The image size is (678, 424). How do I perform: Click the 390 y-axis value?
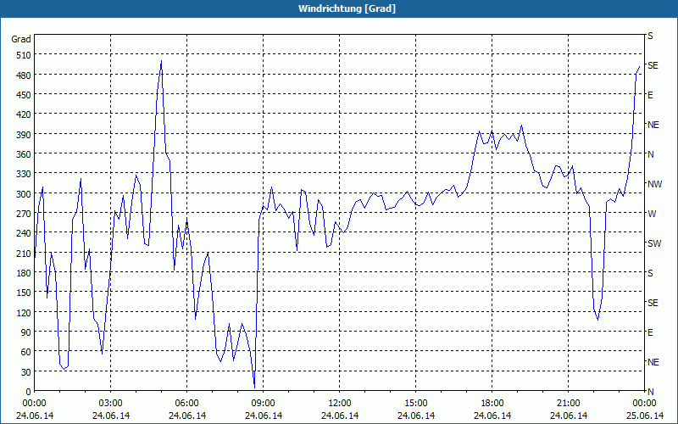(24, 134)
